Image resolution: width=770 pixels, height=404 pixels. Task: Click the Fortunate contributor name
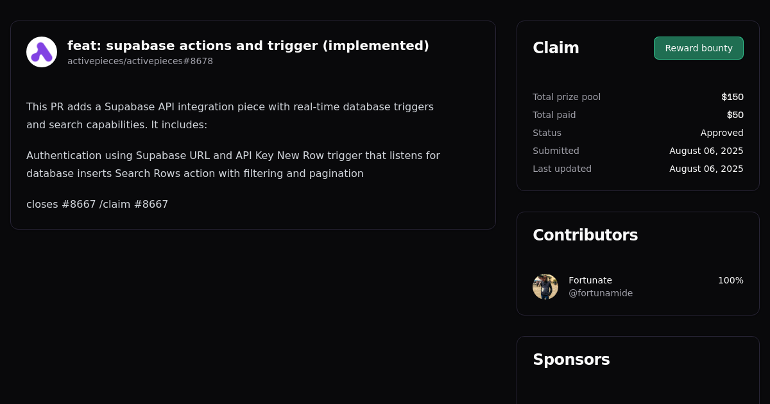pyautogui.click(x=590, y=280)
